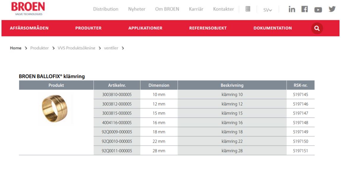The height and width of the screenshot is (191, 341).
Task: Open the AFFÄRSOMRÅDEN menu
Action: pos(29,28)
